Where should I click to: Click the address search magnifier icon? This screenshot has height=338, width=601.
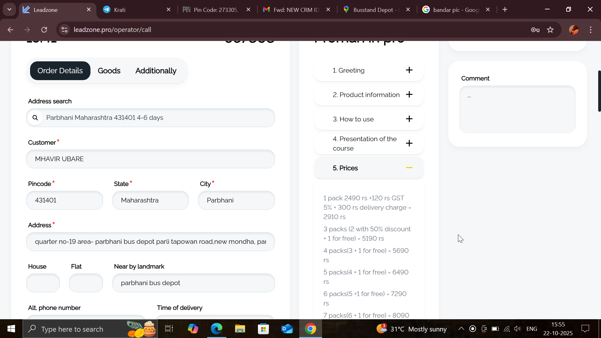[35, 118]
